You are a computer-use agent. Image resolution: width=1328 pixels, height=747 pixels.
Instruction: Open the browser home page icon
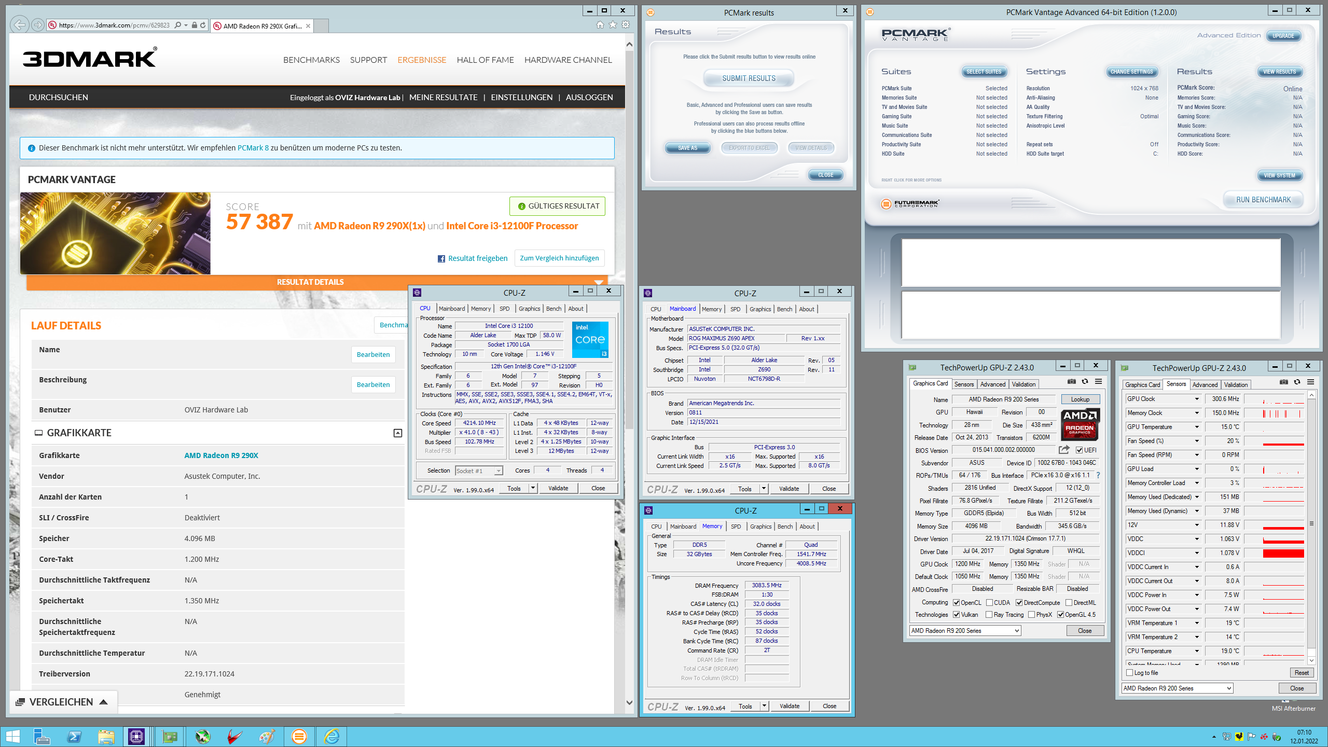coord(600,25)
